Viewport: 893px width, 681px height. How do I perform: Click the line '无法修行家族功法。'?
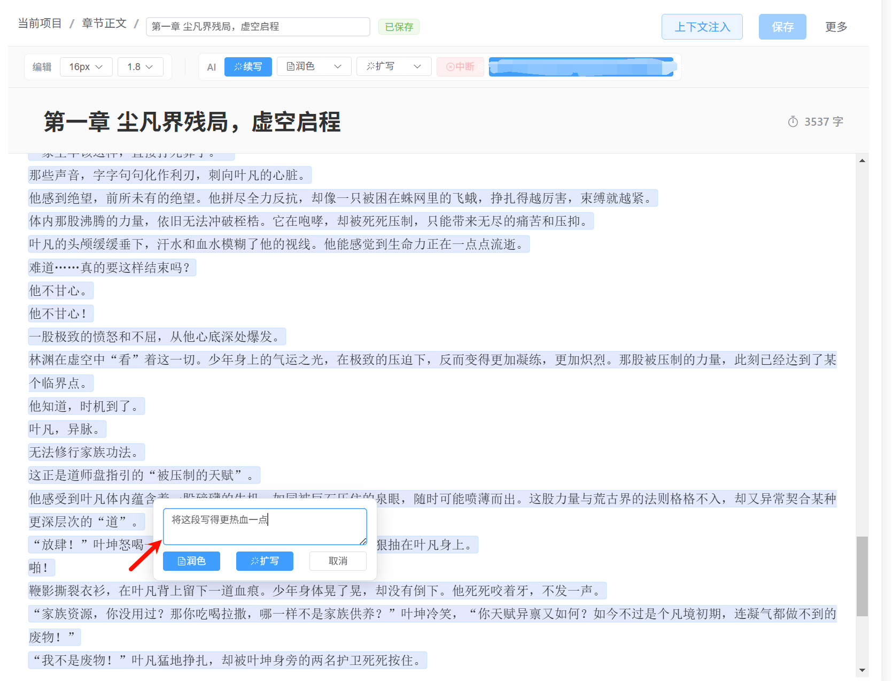point(87,452)
